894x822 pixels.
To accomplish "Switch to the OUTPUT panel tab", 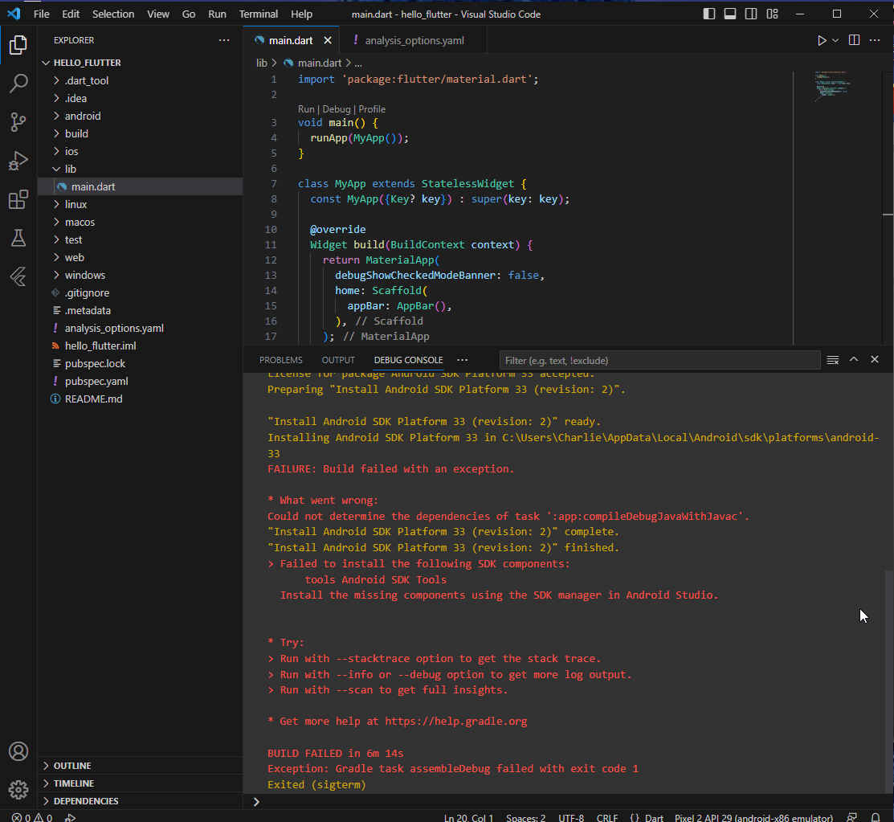I will (338, 360).
